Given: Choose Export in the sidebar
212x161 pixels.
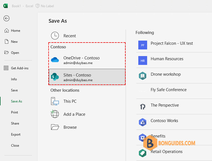Looking at the screenshot, I should pyautogui.click(x=16, y=134).
